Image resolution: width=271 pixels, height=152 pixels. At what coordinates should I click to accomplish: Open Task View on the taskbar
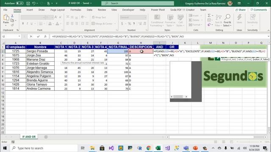(83, 148)
